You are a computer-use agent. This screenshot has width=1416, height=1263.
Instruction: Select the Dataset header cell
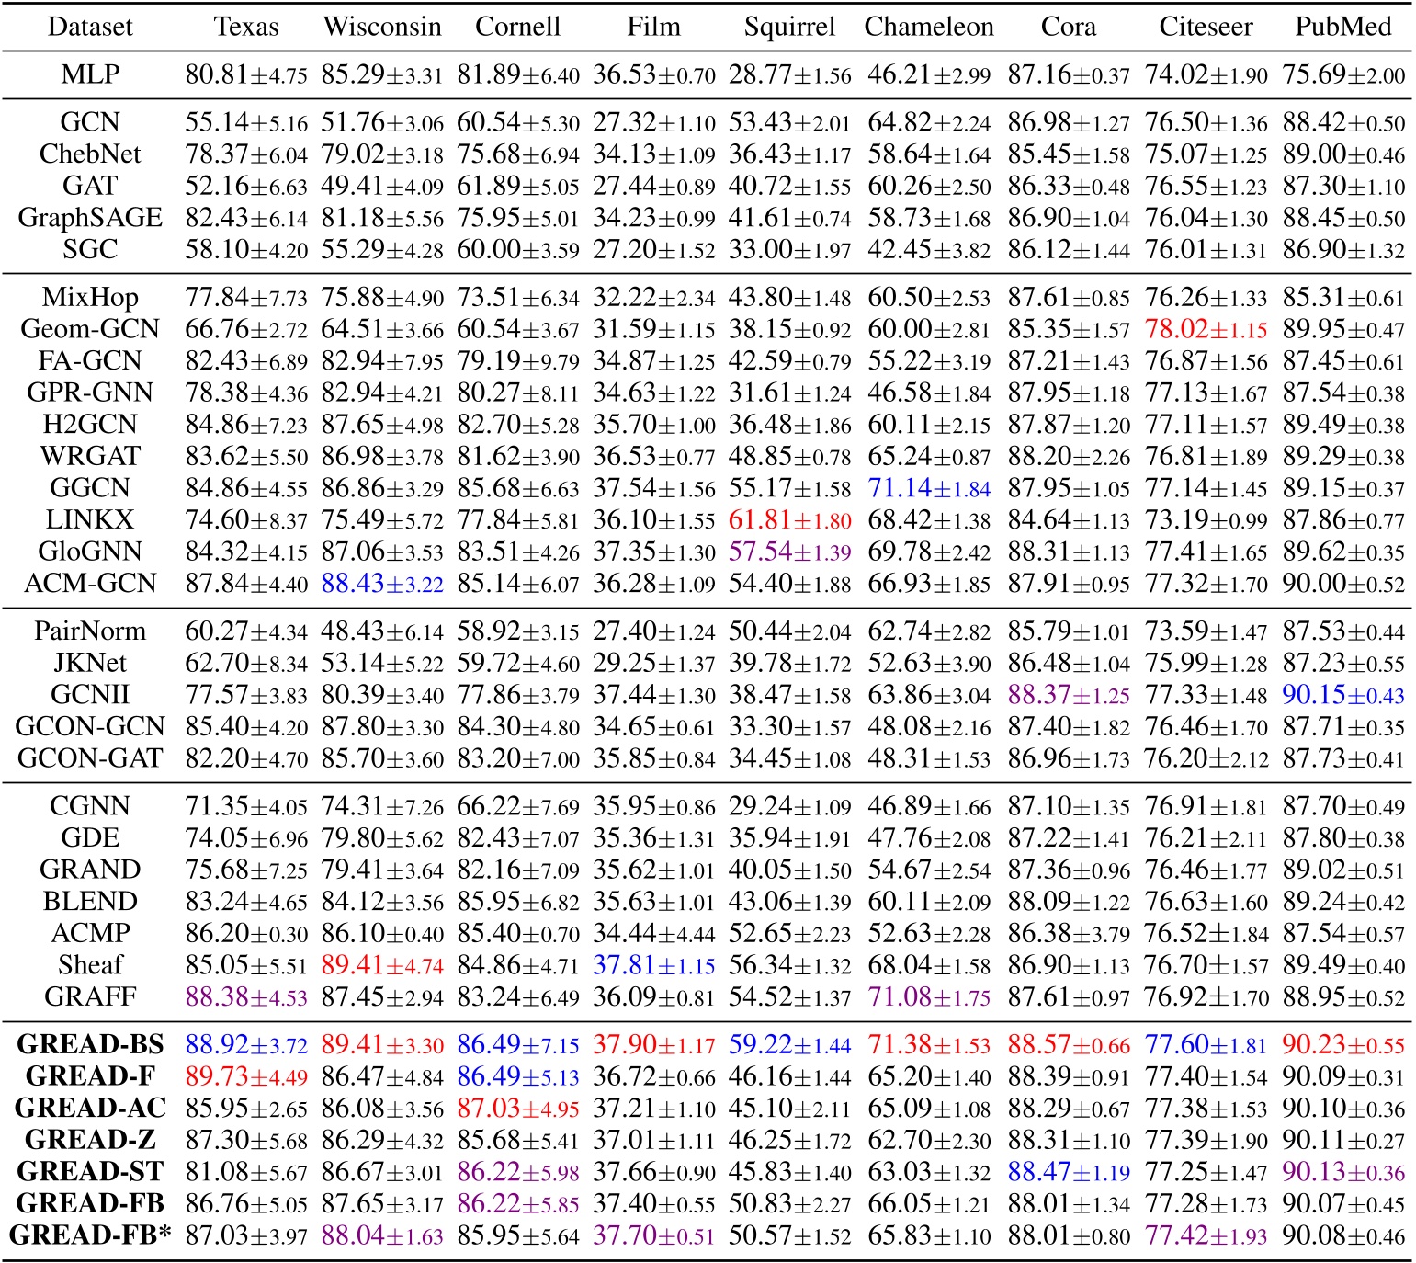pos(89,26)
